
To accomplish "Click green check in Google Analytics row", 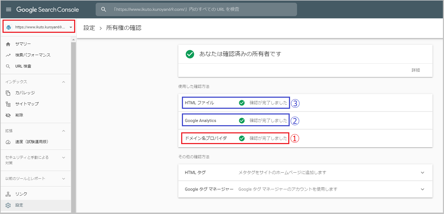I will click(x=242, y=121).
